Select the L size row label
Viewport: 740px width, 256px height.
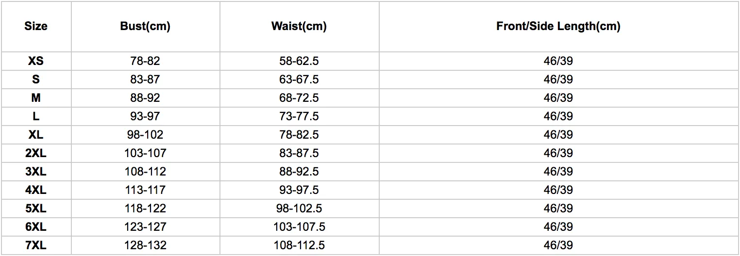click(36, 116)
